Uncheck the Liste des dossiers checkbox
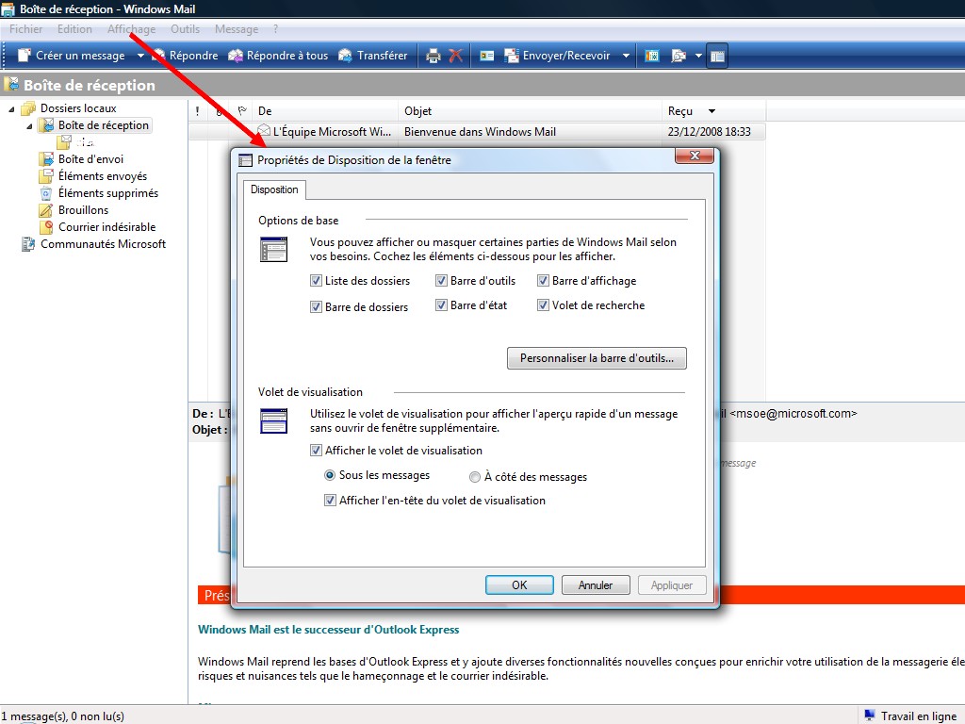 pos(316,281)
